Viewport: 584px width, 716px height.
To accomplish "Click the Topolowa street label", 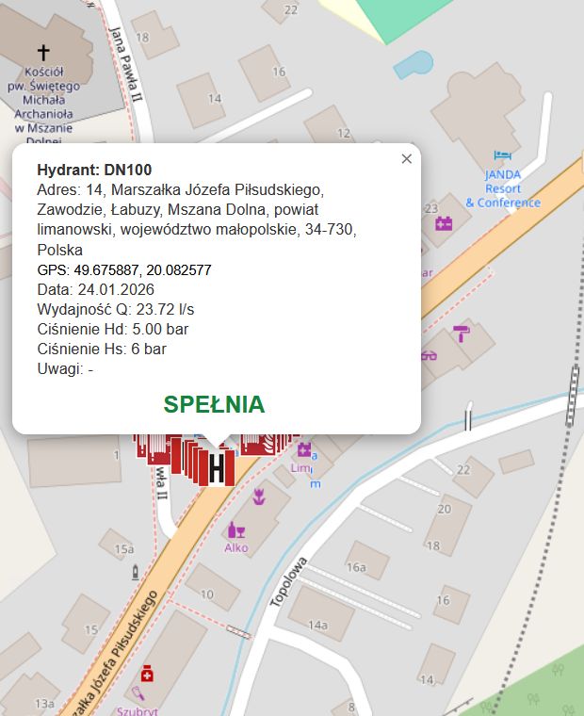I will tap(288, 582).
